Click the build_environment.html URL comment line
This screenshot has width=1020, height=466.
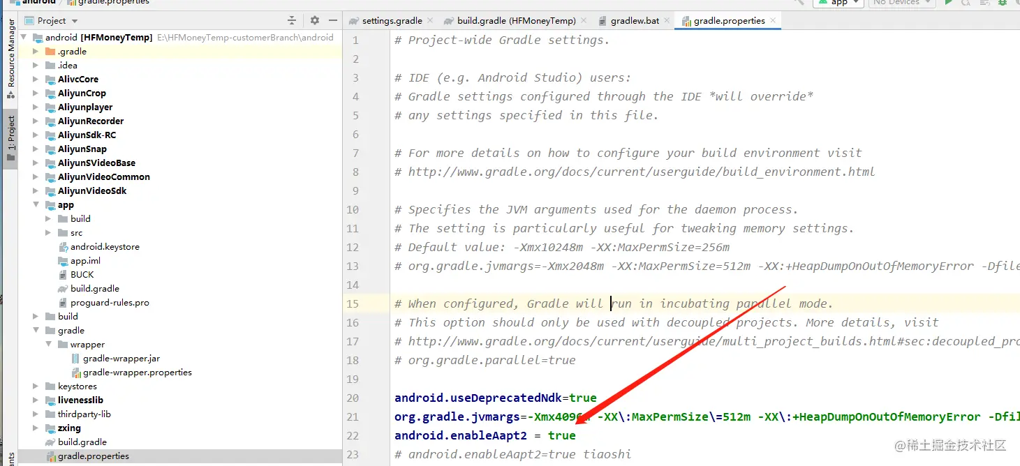635,172
